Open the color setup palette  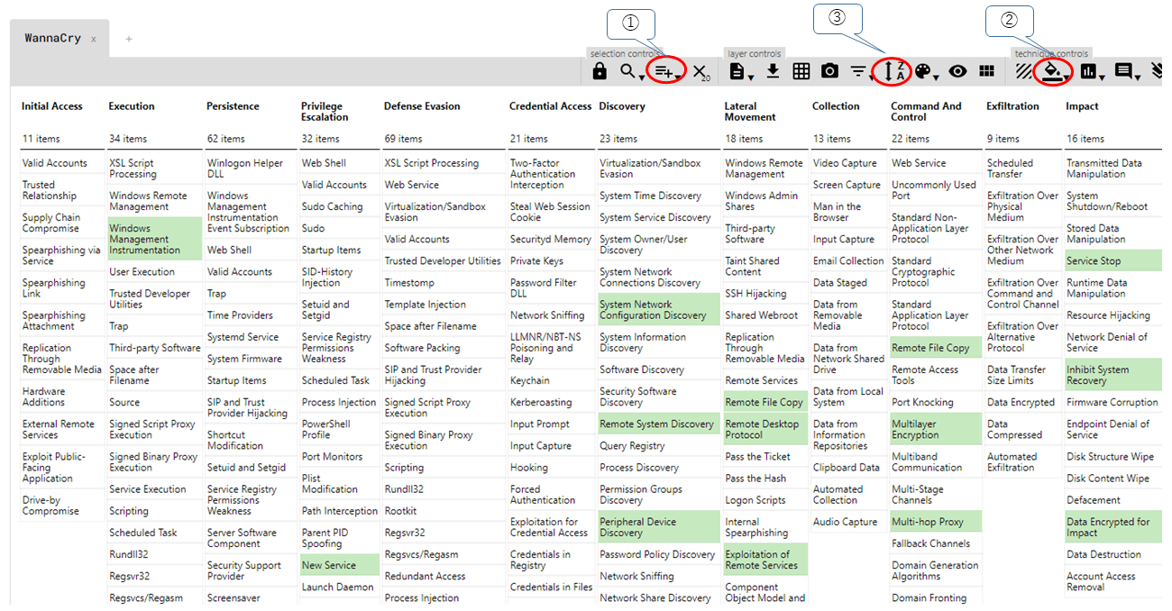coord(925,71)
